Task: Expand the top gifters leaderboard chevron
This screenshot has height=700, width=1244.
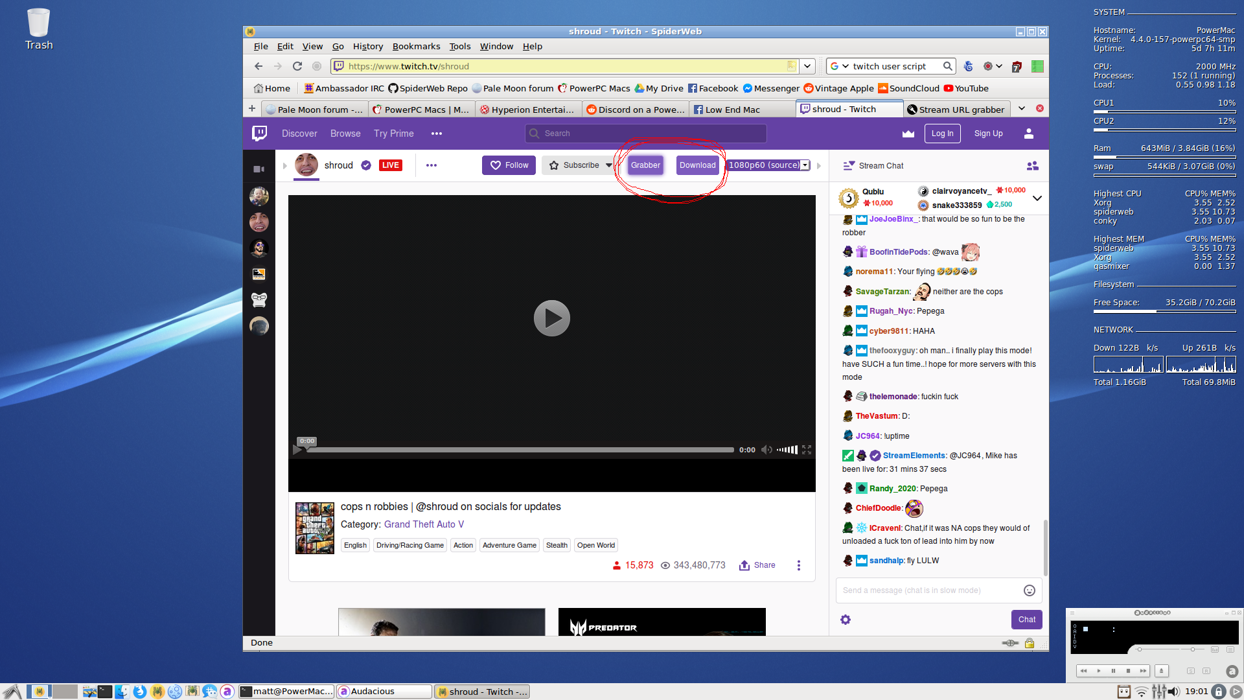Action: [x=1037, y=198]
